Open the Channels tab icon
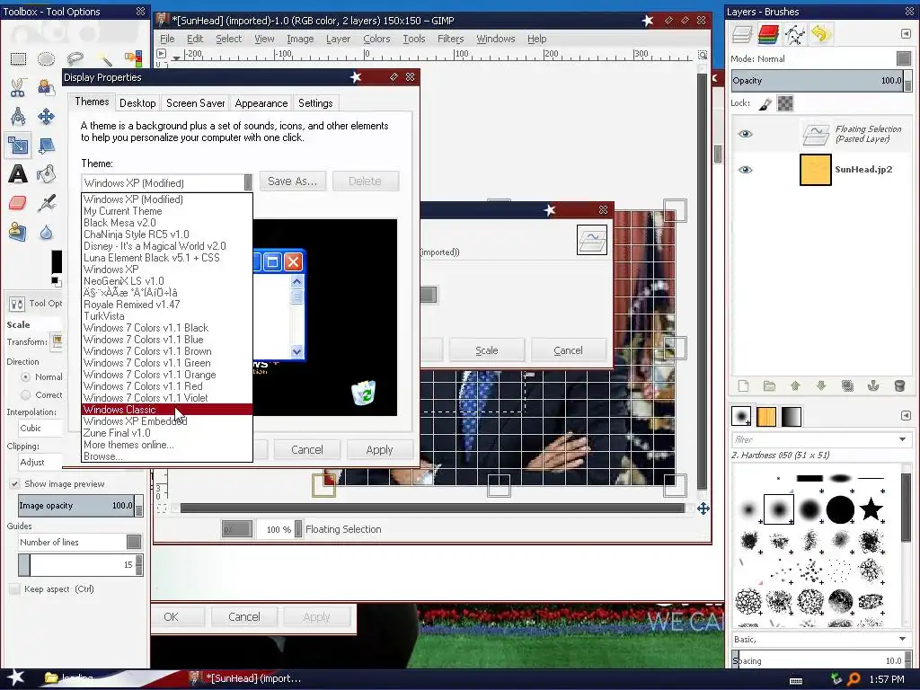The image size is (920, 690). click(769, 35)
